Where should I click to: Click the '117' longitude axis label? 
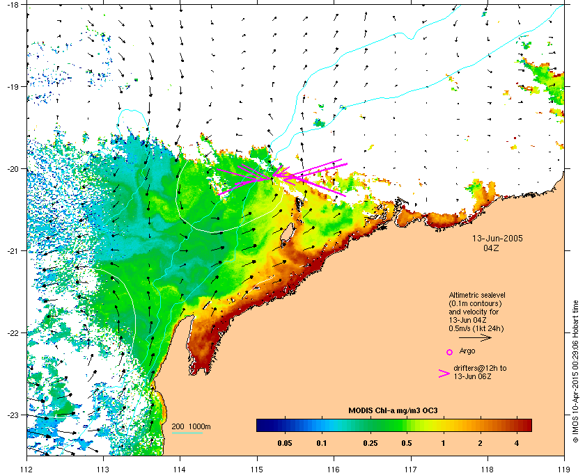411,469
